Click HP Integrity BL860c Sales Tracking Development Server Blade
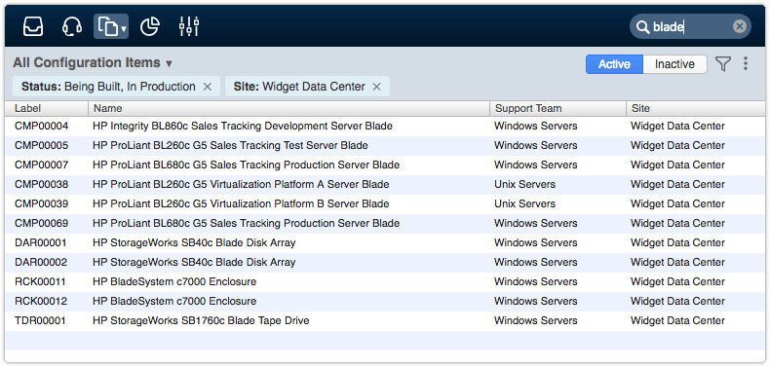The height and width of the screenshot is (367, 770). tap(243, 127)
